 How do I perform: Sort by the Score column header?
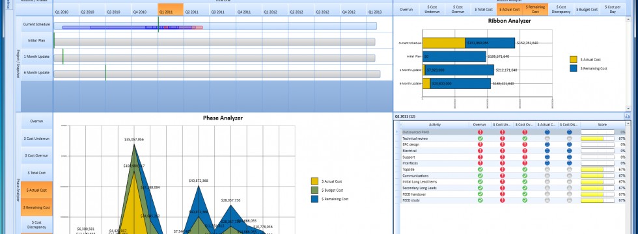pos(602,125)
